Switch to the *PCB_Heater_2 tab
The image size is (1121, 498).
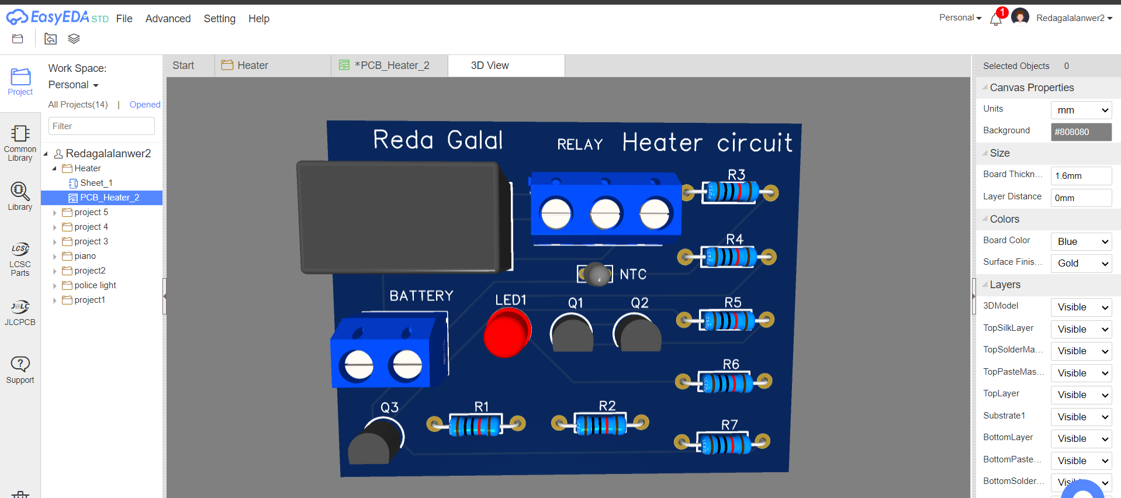click(390, 65)
